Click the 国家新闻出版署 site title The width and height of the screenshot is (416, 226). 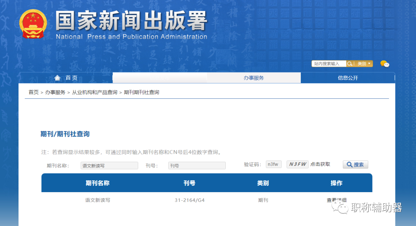131,20
